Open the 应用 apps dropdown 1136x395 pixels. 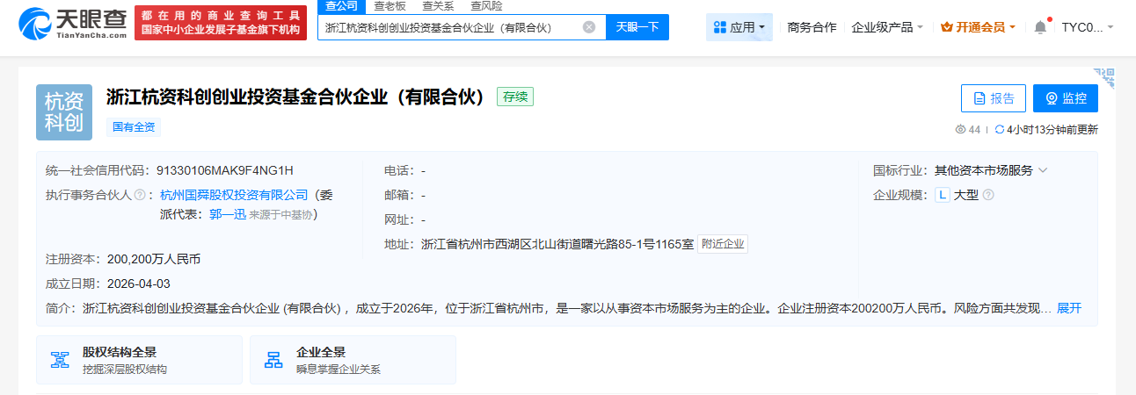(739, 27)
